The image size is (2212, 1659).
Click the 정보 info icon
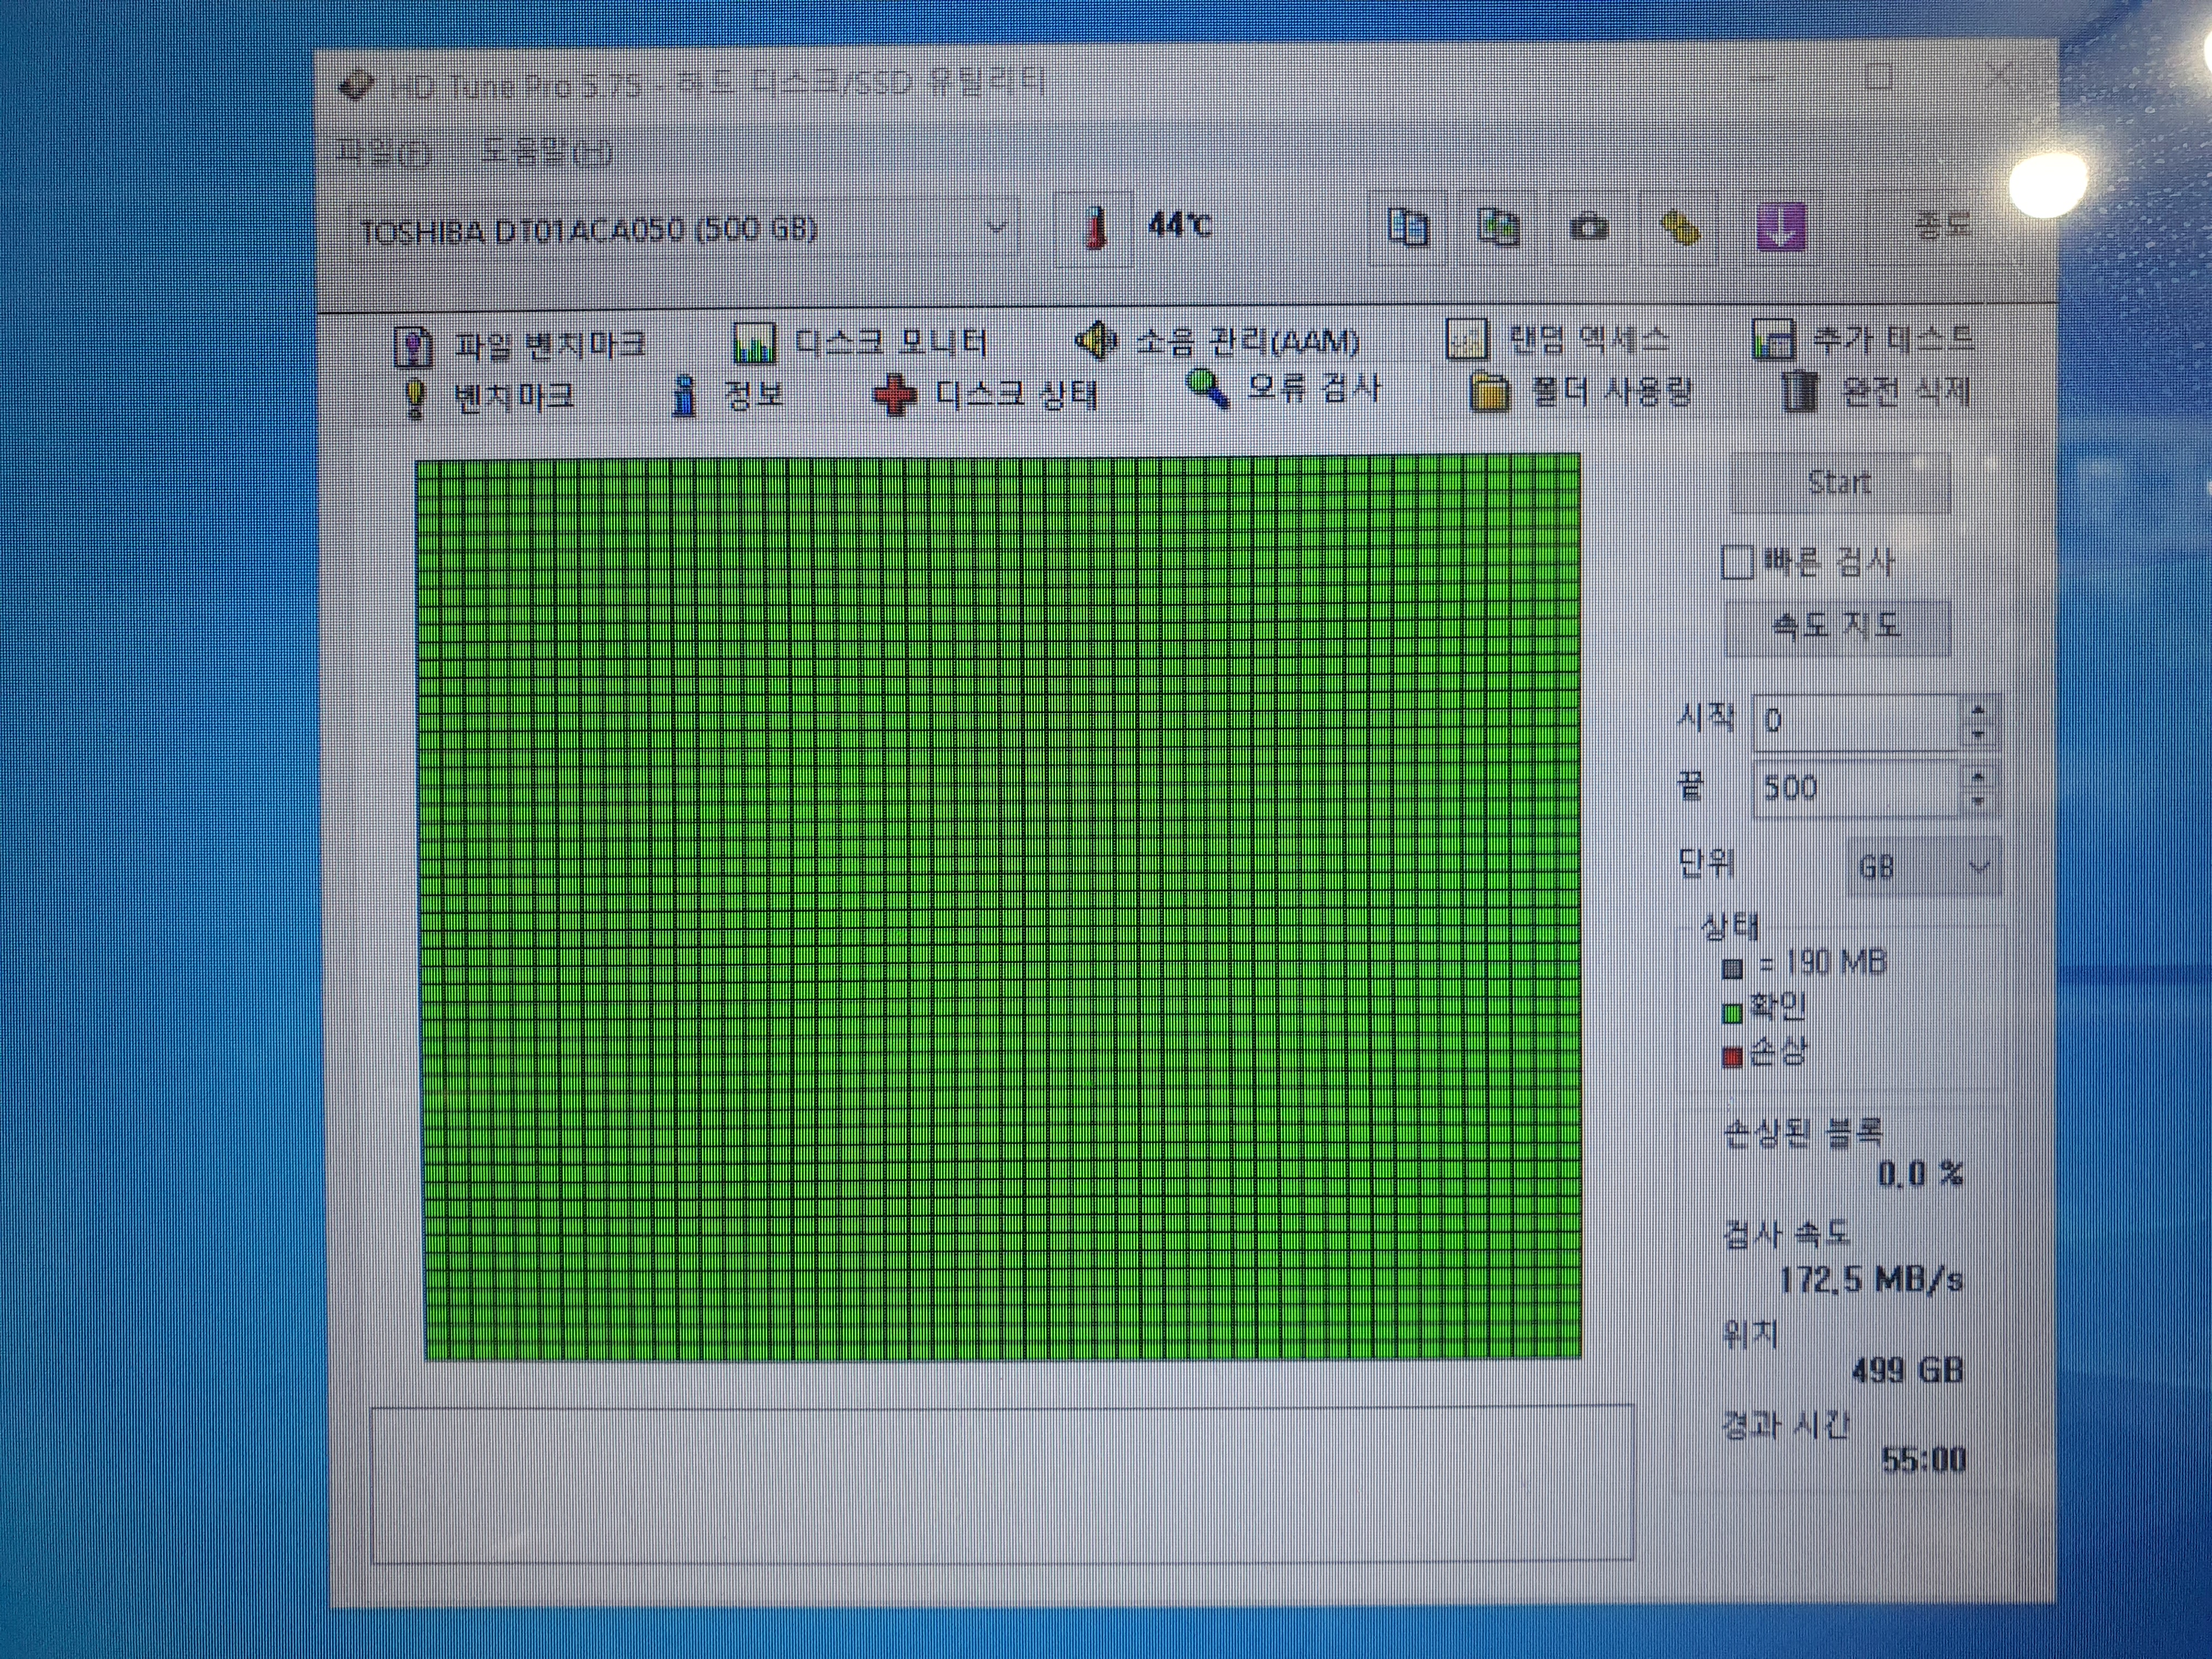click(684, 395)
